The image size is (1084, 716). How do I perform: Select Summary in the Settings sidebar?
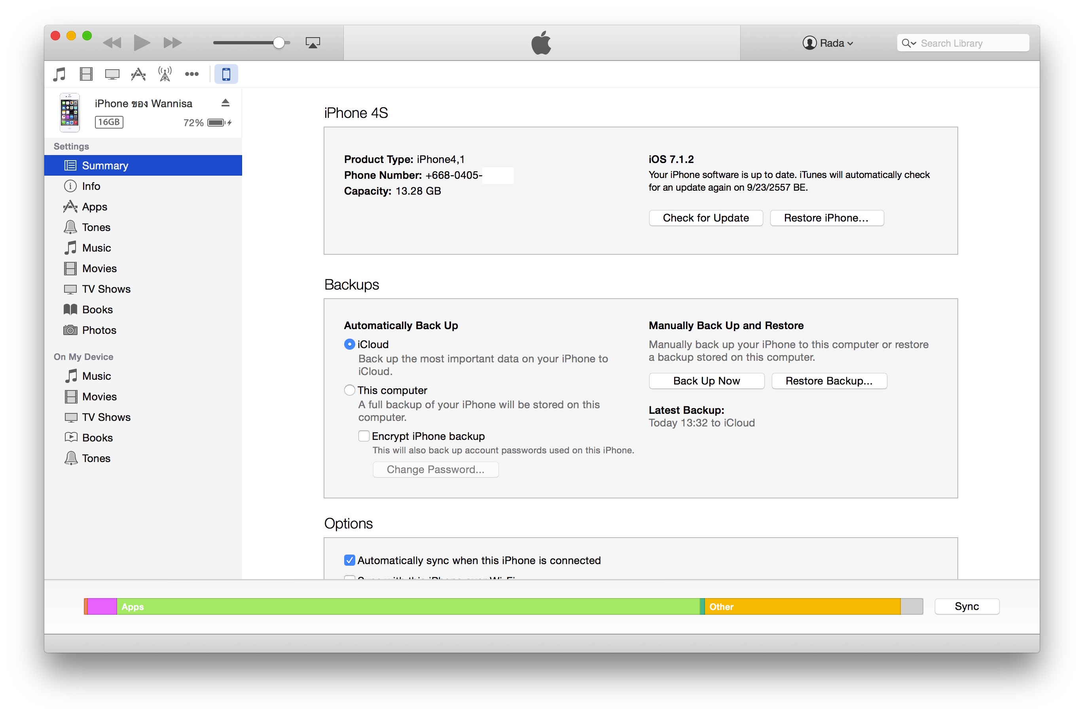tap(104, 165)
